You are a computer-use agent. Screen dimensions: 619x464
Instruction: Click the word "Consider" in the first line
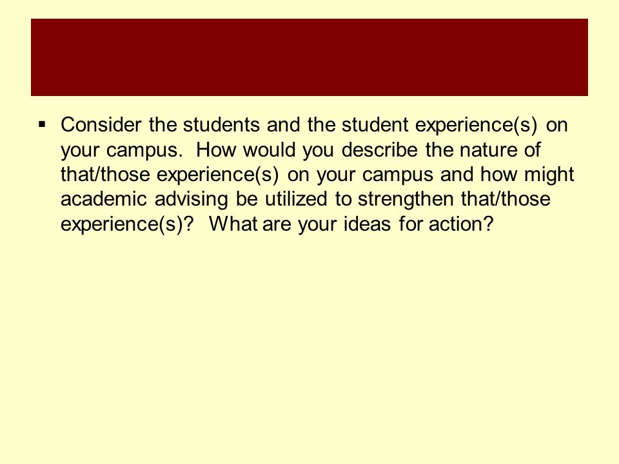click(x=101, y=124)
